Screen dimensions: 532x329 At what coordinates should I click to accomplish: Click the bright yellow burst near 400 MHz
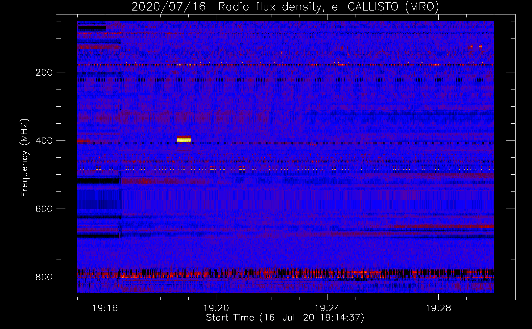184,139
